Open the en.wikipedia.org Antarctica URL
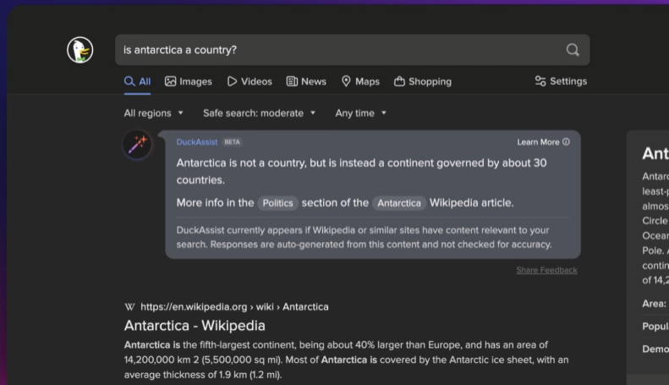Viewport: 669px width, 385px height. pyautogui.click(x=234, y=307)
